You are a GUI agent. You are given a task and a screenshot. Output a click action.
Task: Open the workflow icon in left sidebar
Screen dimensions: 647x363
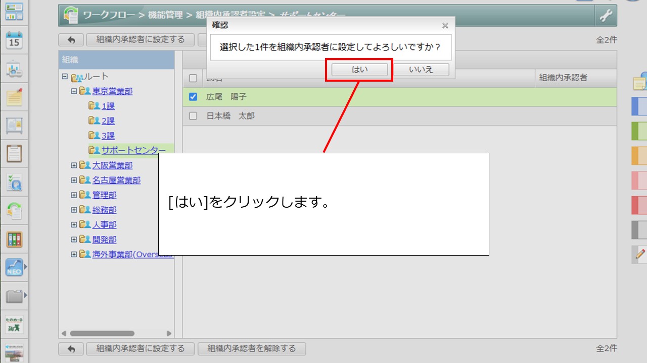[x=14, y=210]
